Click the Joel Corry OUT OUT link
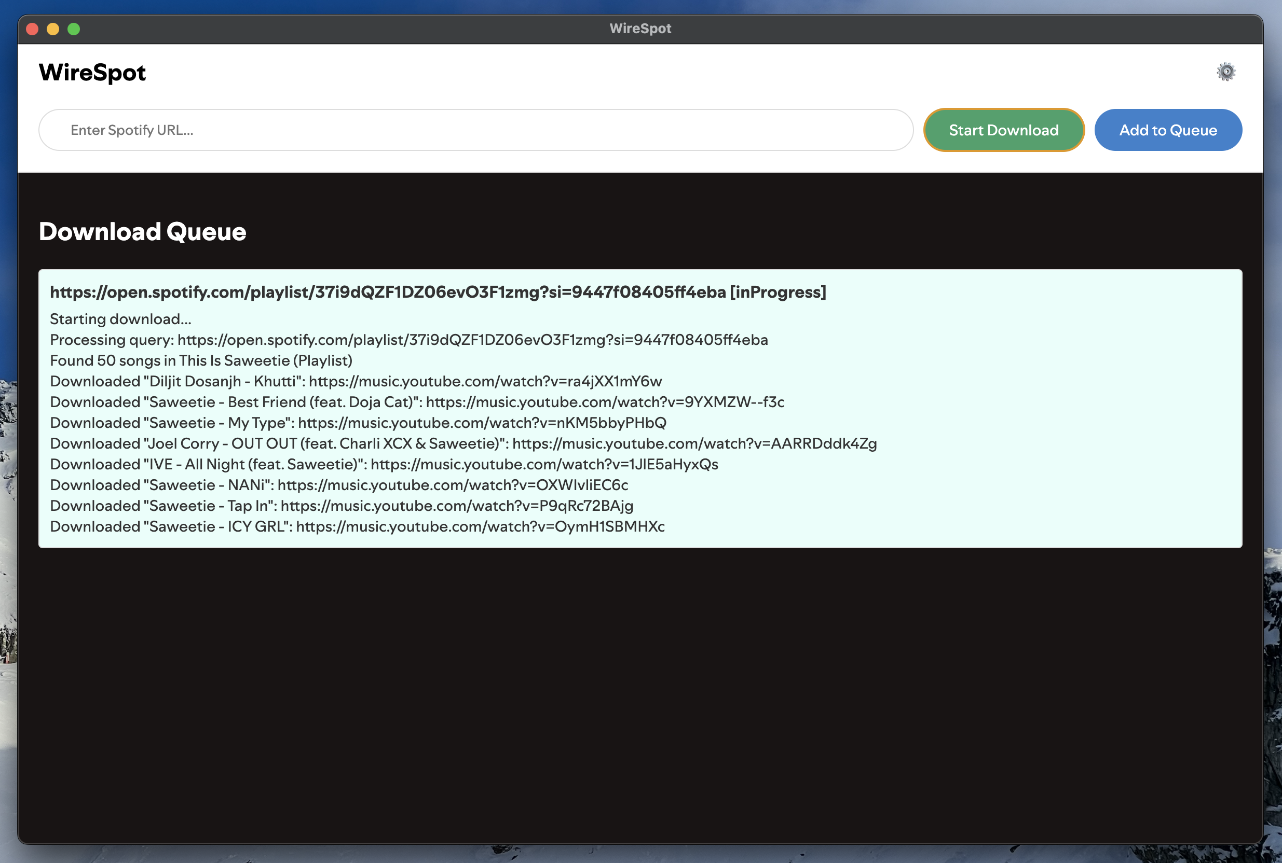Screen dimensions: 1282x863 694,443
